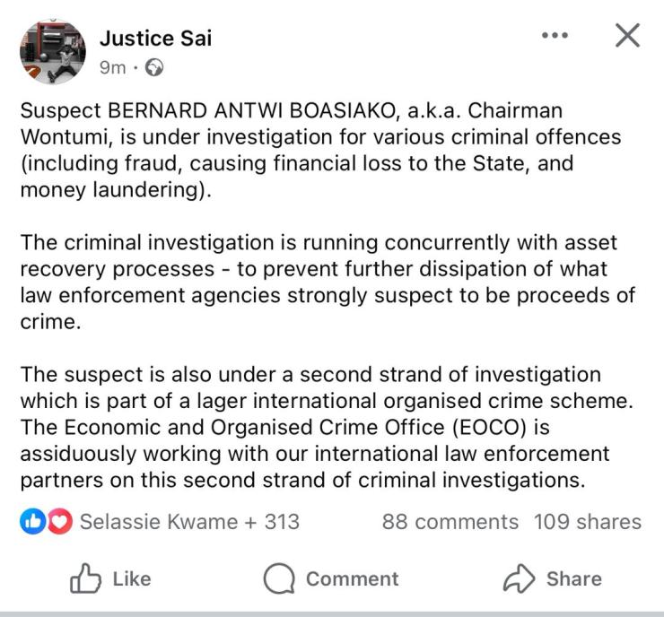Click the Share button label

pyautogui.click(x=573, y=579)
